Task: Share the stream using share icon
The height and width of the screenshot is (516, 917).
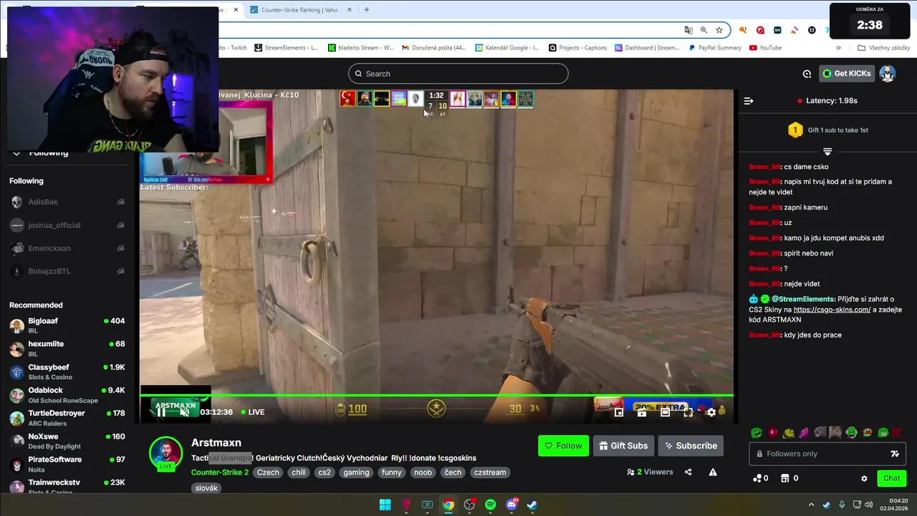Action: 688,472
